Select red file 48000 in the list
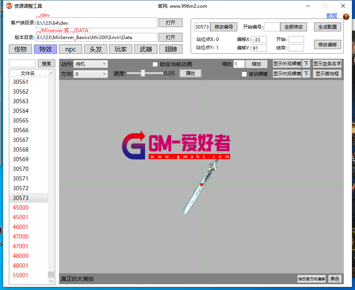 click(x=29, y=256)
